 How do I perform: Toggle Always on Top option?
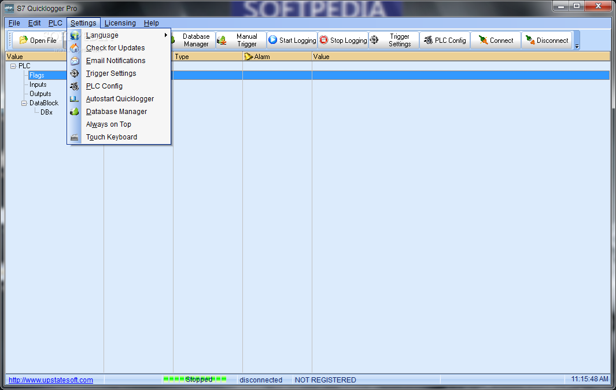click(x=119, y=124)
